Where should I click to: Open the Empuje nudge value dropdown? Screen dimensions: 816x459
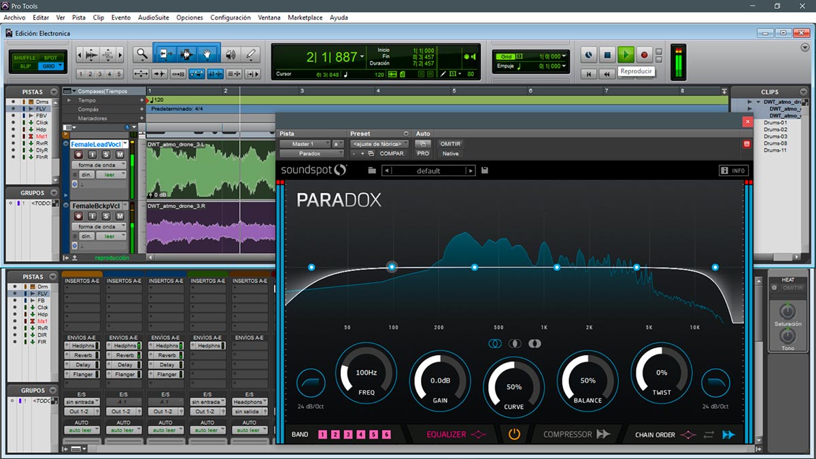coord(564,66)
